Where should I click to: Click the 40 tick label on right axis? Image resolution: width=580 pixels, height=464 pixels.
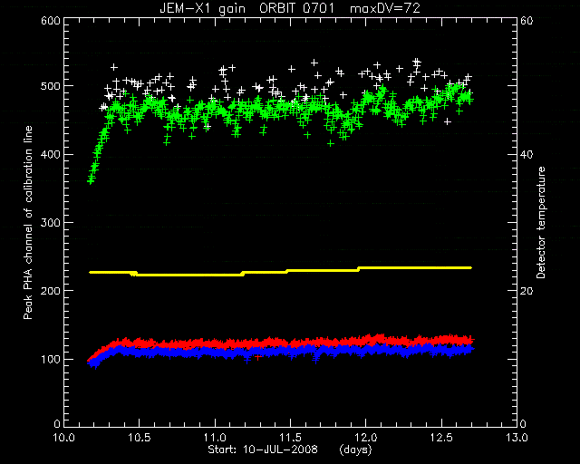coord(527,154)
